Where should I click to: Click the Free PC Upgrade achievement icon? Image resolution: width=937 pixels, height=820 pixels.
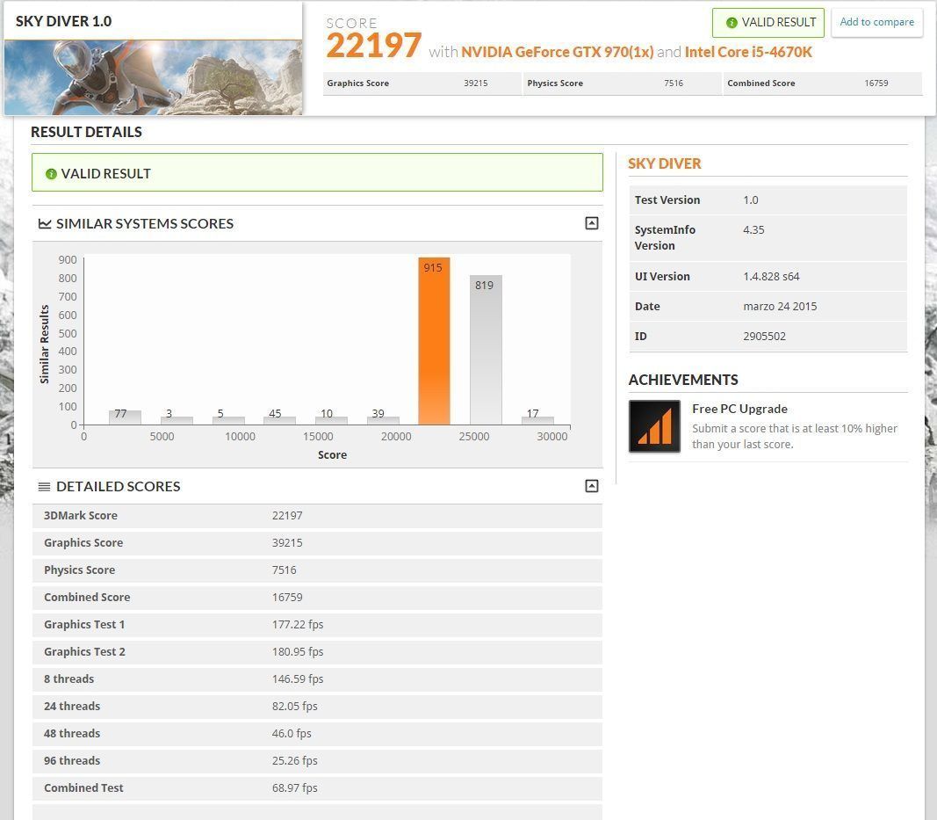tap(654, 426)
